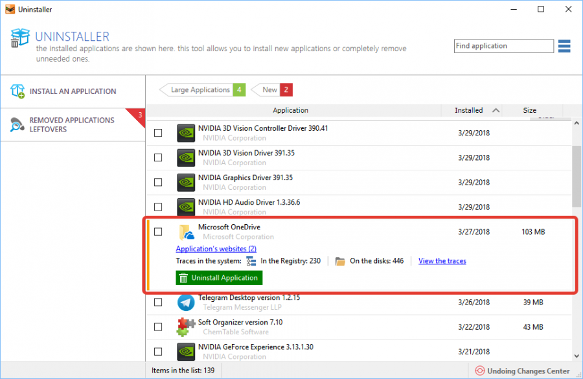This screenshot has height=379, width=583.
Task: Sort by the Size column header
Action: click(529, 111)
